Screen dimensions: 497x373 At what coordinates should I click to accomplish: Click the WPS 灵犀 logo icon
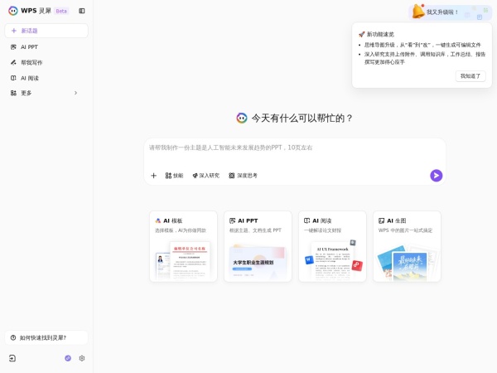pyautogui.click(x=12, y=11)
